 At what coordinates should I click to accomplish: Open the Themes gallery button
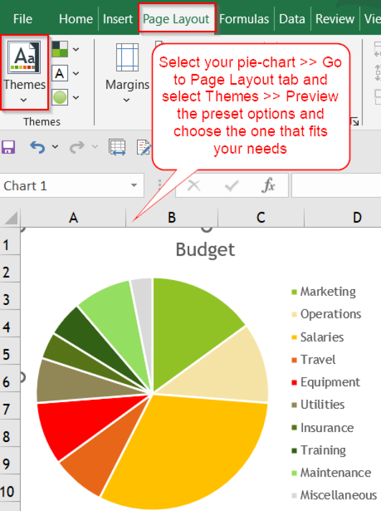coord(24,72)
